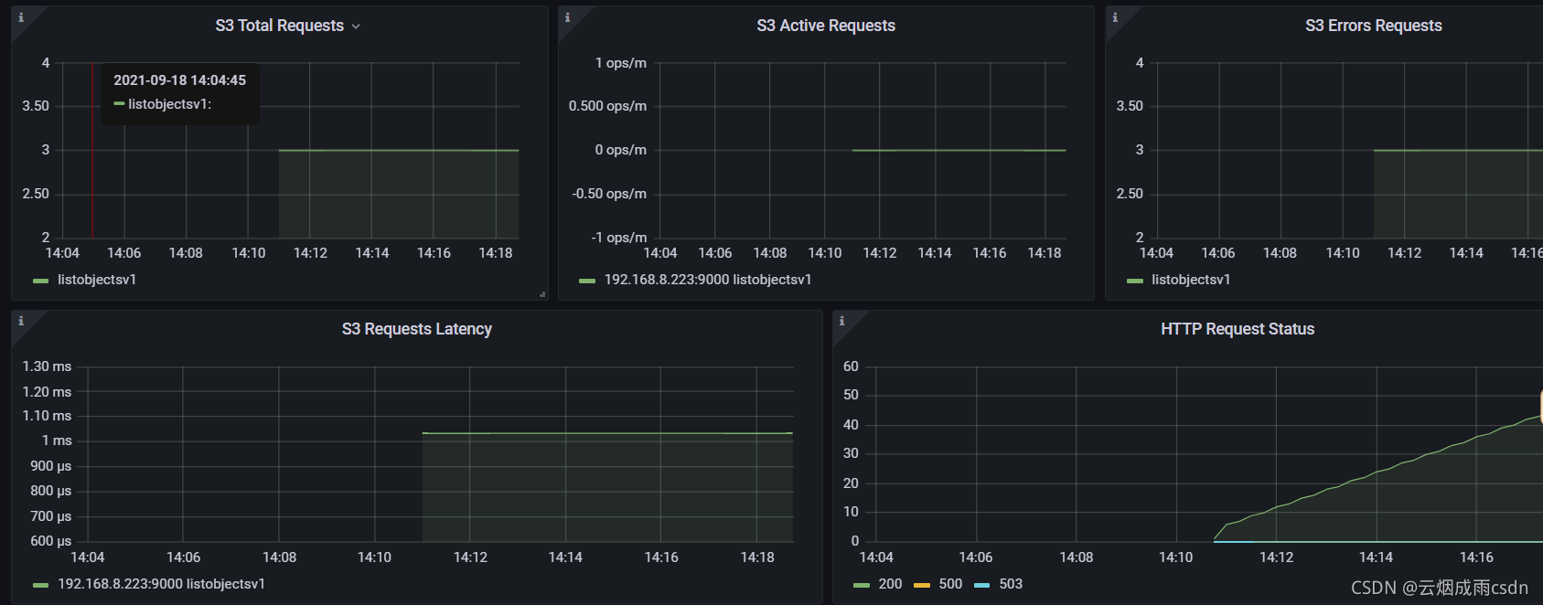The width and height of the screenshot is (1543, 605).
Task: Toggle the 503 status legend entry
Action: coord(1011,584)
